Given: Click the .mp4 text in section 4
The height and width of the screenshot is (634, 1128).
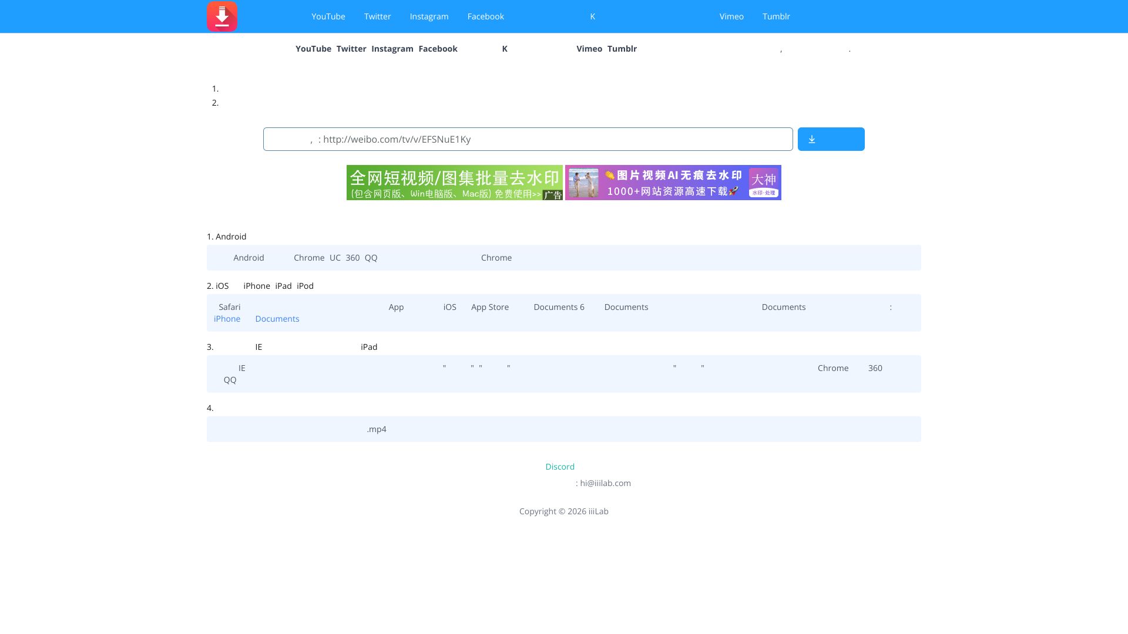Looking at the screenshot, I should [x=377, y=429].
